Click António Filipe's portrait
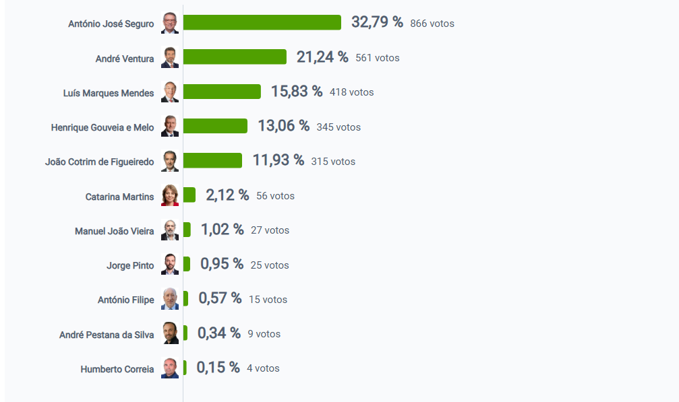The height and width of the screenshot is (402, 679). [170, 299]
